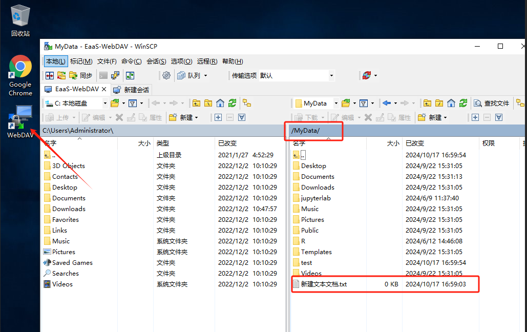527x332 pixels.
Task: Open the transfer settings 默认 dropdown
Action: pyautogui.click(x=331, y=75)
